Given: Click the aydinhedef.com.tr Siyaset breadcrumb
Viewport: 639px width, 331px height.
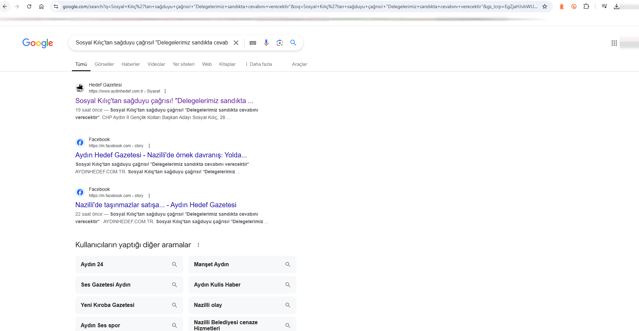Looking at the screenshot, I should [124, 91].
